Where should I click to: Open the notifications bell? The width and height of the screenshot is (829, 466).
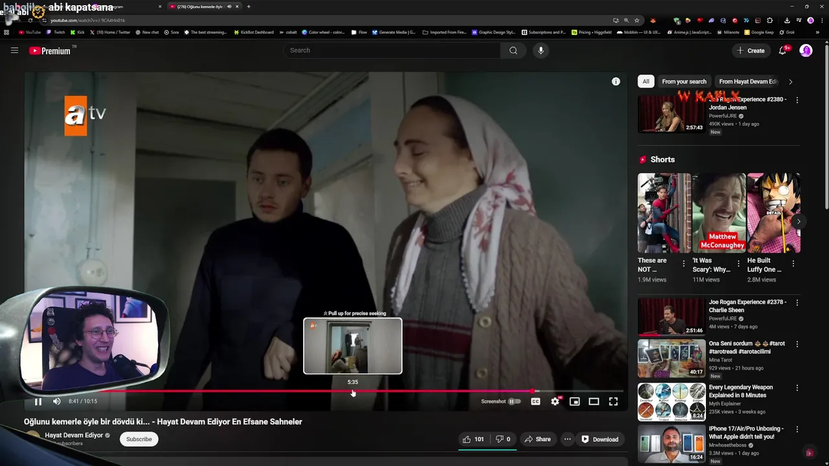(x=782, y=50)
